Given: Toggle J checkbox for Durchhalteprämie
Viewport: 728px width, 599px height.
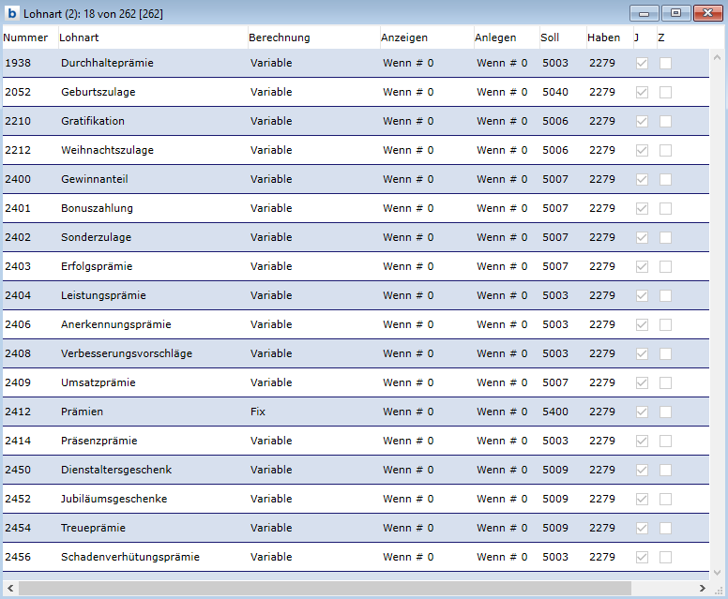Looking at the screenshot, I should (x=642, y=63).
